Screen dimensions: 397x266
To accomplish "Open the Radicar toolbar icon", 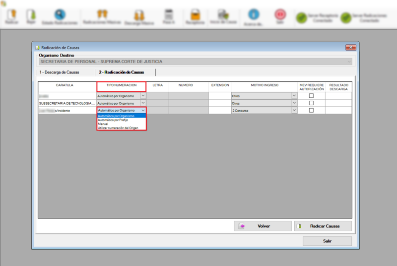I will click(x=11, y=15).
